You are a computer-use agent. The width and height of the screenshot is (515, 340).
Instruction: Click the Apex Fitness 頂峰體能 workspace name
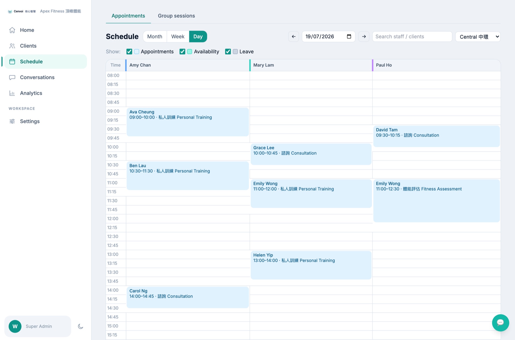pyautogui.click(x=61, y=11)
